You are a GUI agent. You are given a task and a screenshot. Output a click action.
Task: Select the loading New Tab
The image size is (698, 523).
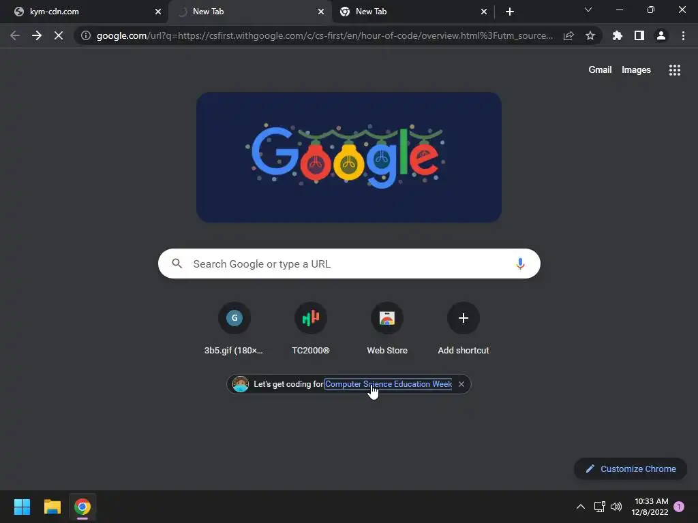click(x=249, y=12)
